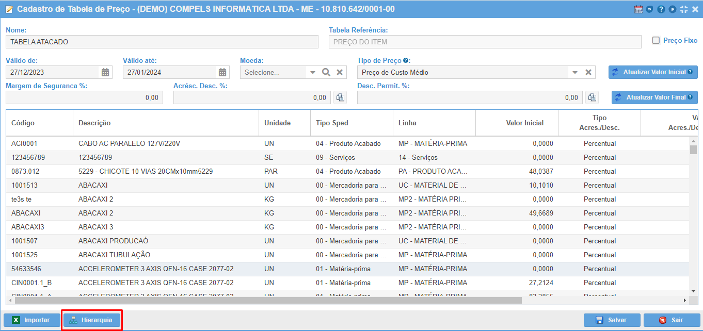Click Atualizar Valor Final button
The image size is (703, 331).
[x=654, y=97]
